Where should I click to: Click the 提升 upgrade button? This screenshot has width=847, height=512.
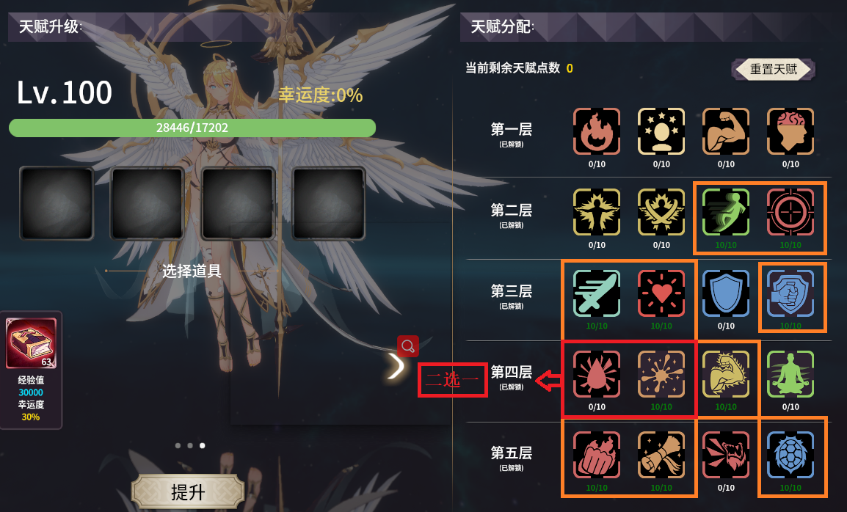tap(188, 492)
